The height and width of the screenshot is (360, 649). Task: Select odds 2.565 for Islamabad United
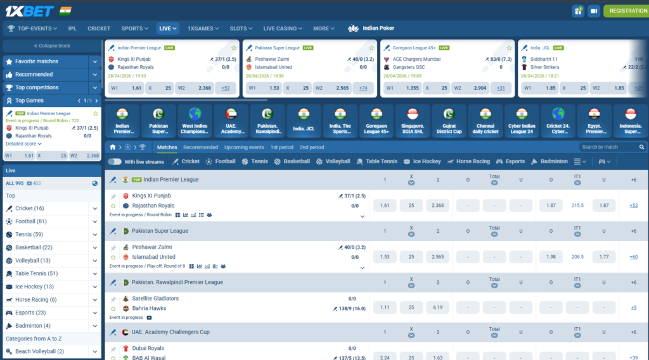(x=437, y=257)
